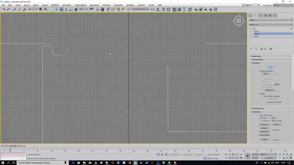Open the Sign In dropdown
The width and height of the screenshot is (294, 165).
(251, 5)
